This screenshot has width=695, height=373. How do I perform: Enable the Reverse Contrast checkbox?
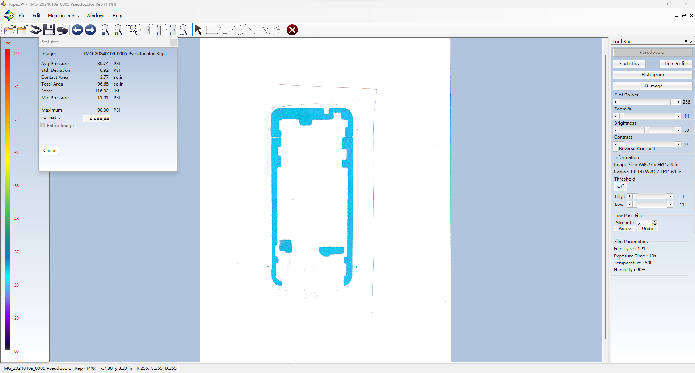point(616,149)
